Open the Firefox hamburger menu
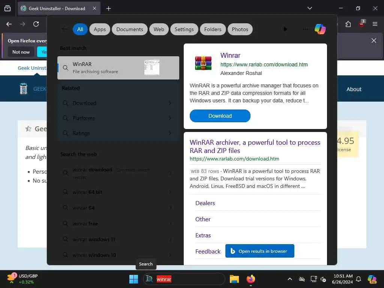This screenshot has height=288, width=384. 375,24
